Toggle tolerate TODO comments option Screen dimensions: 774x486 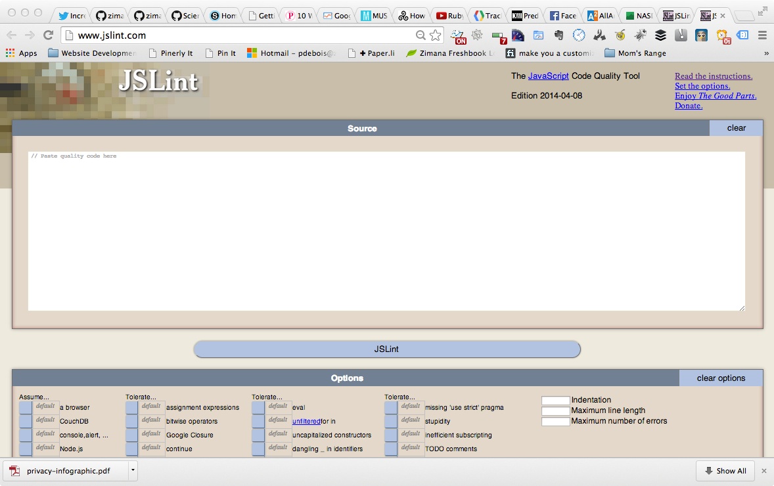pos(390,449)
